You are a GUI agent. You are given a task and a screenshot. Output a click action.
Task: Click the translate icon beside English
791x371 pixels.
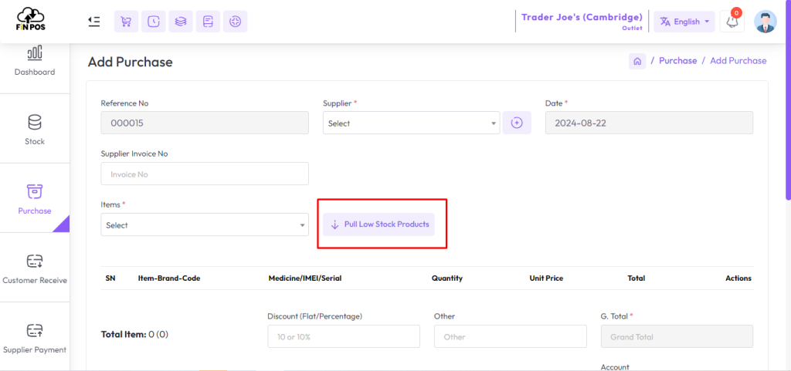pyautogui.click(x=665, y=22)
